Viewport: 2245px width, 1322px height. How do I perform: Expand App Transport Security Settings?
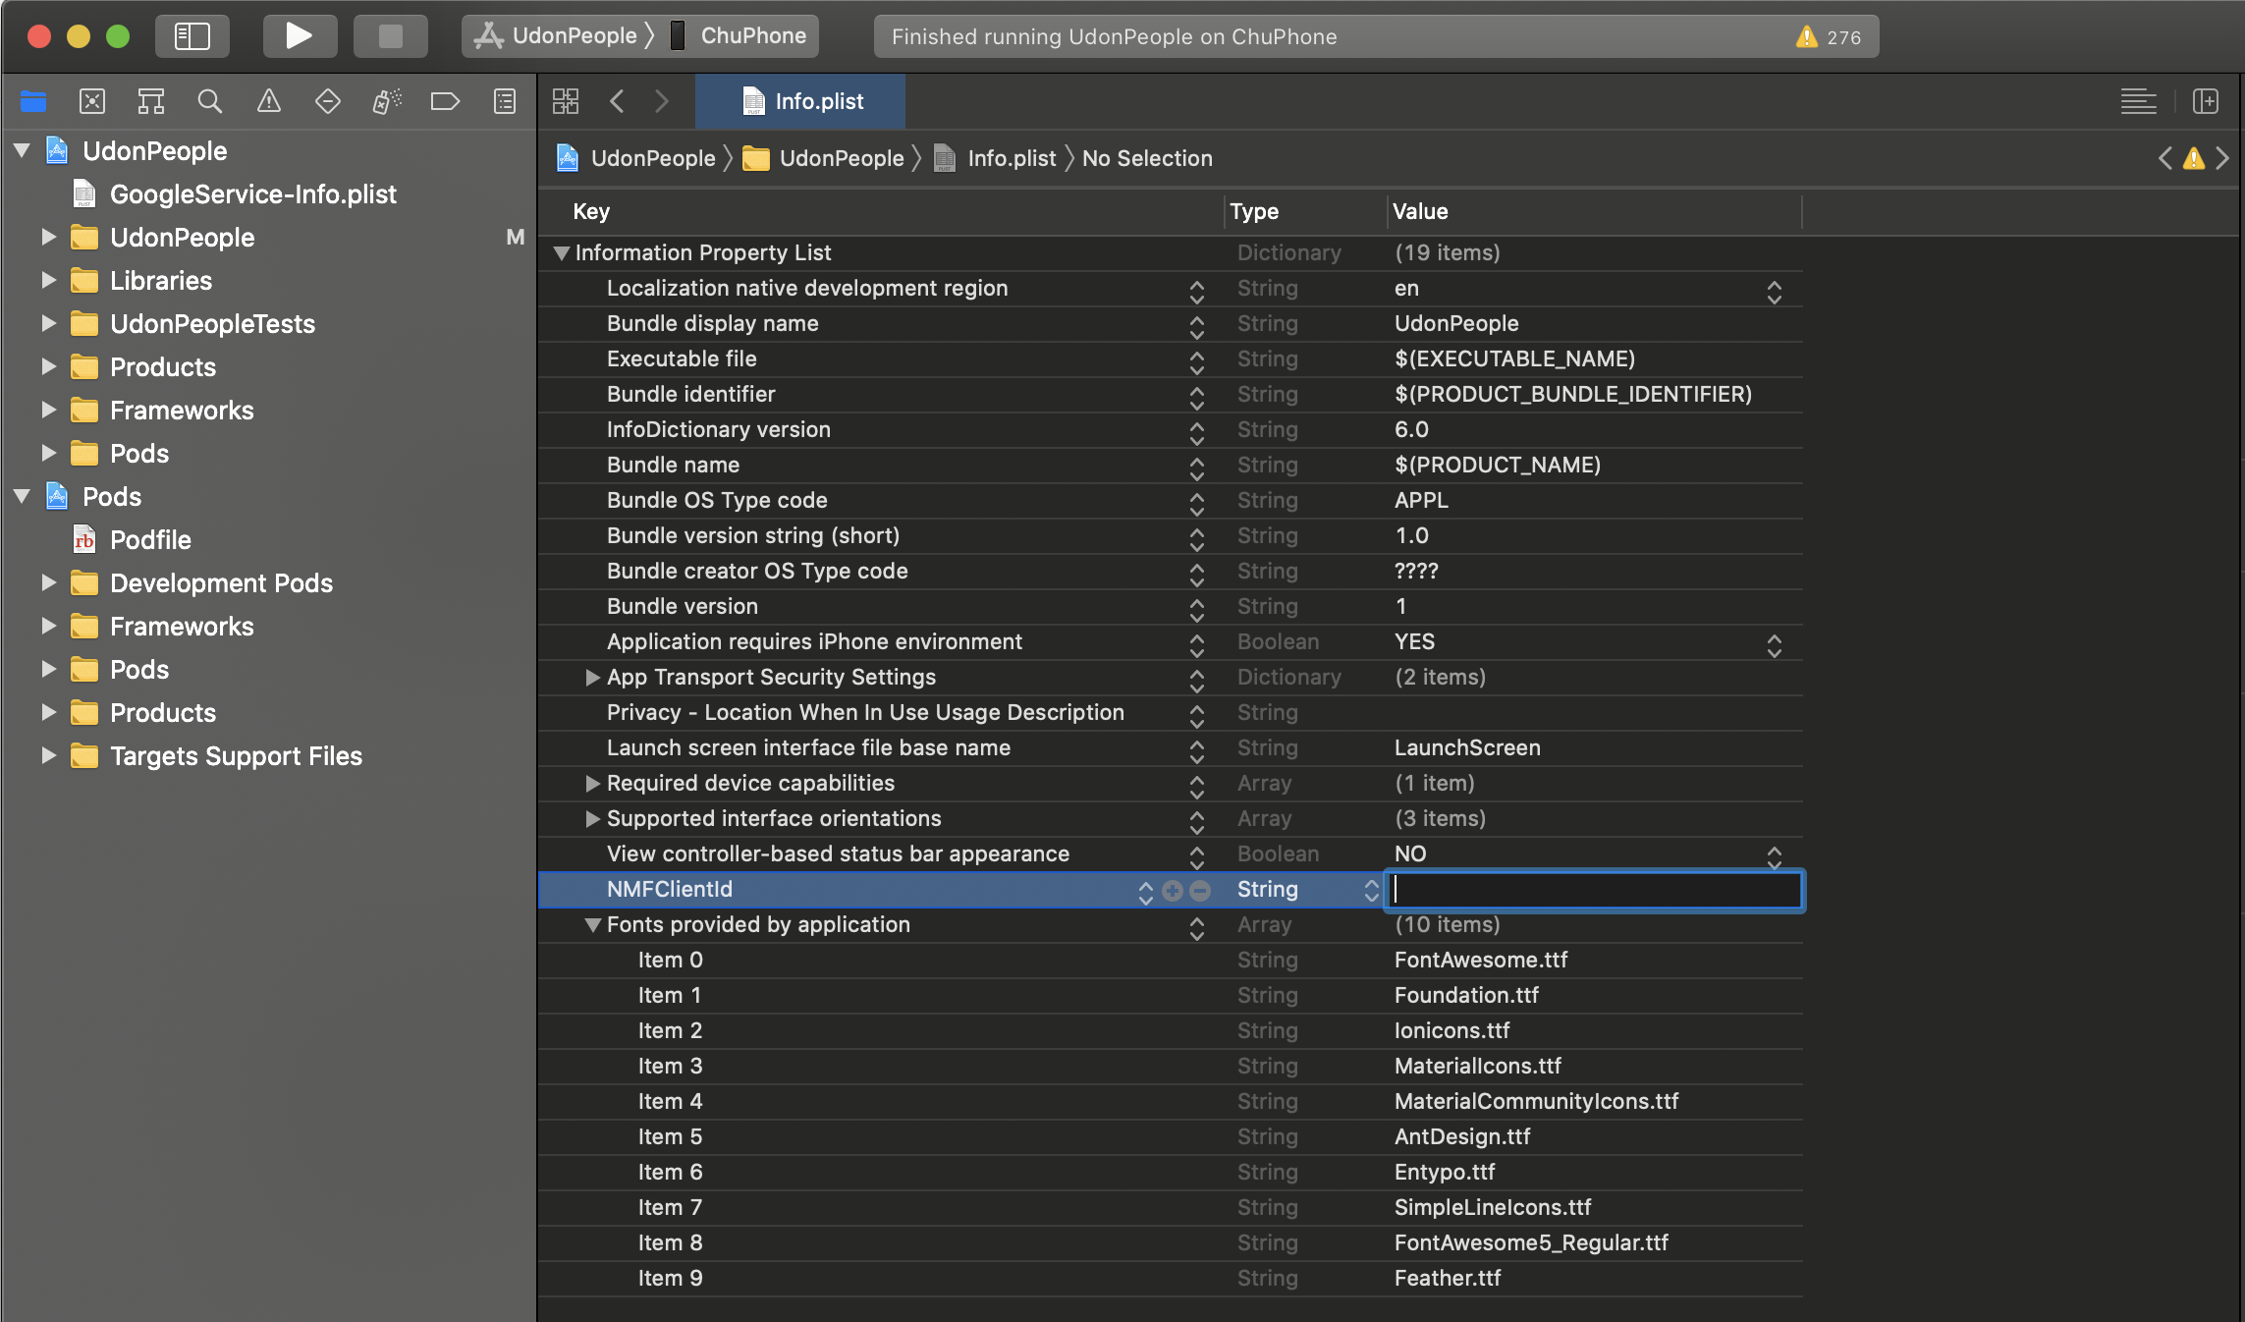coord(592,678)
